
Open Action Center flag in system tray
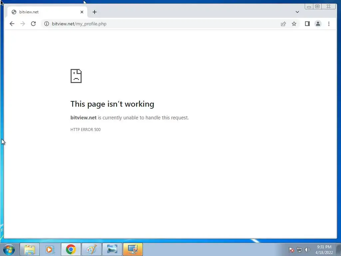click(291, 250)
